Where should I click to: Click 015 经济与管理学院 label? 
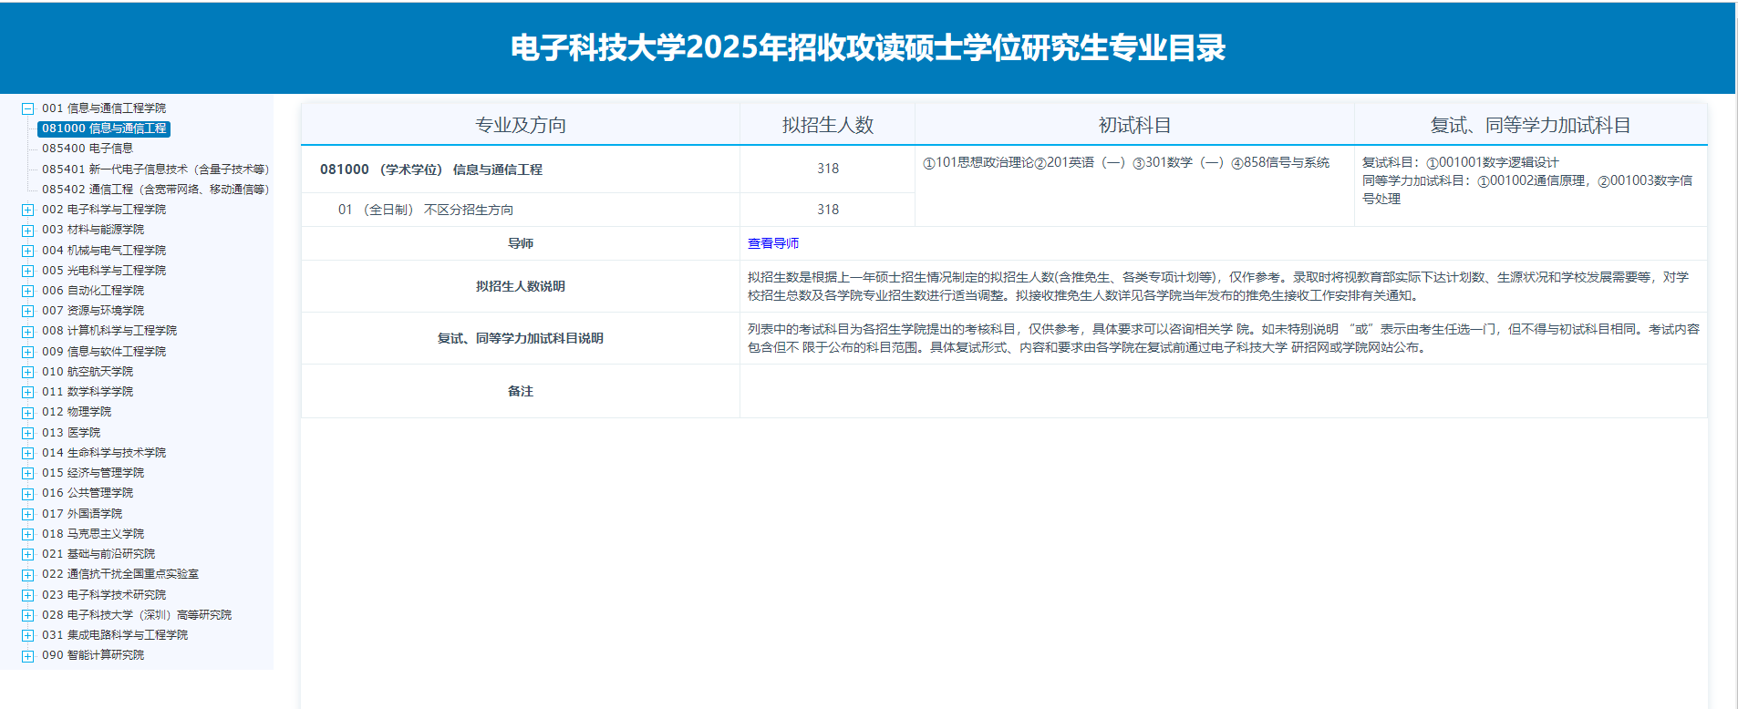[93, 473]
